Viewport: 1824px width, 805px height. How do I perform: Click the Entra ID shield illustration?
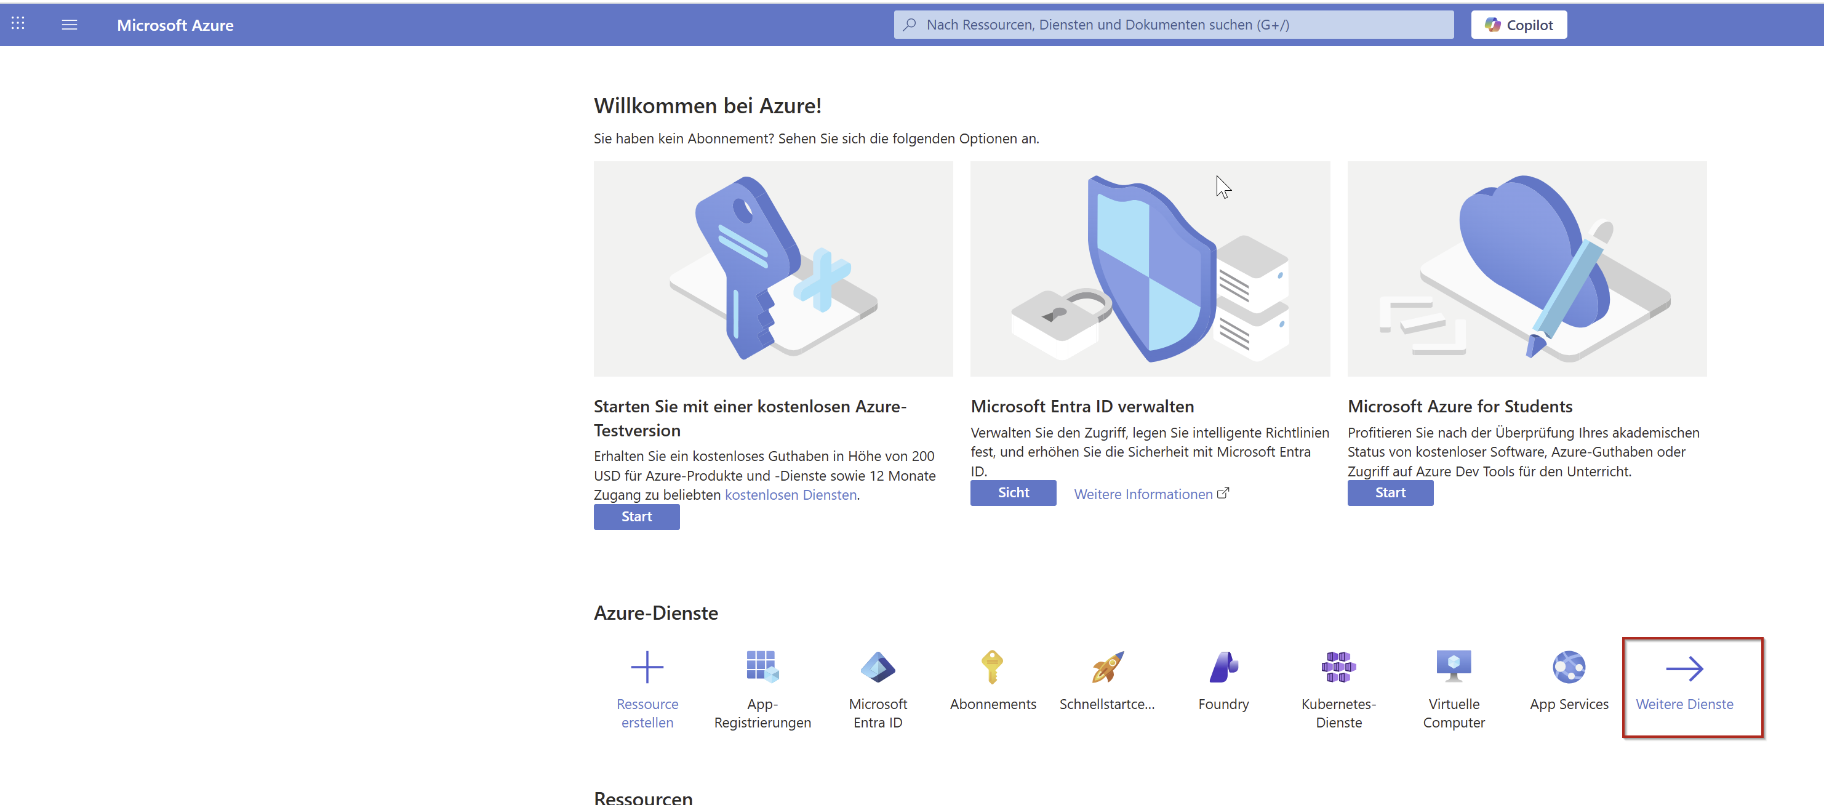[x=1150, y=269]
